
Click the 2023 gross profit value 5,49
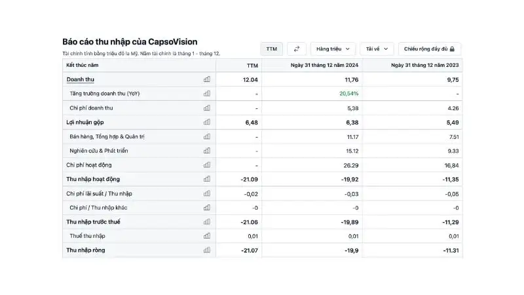pos(453,123)
